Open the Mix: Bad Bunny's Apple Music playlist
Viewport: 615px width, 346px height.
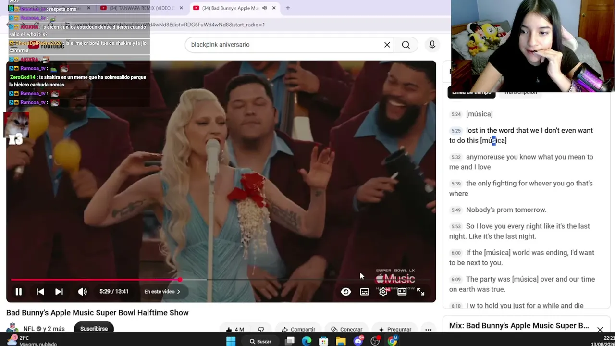[519, 326]
